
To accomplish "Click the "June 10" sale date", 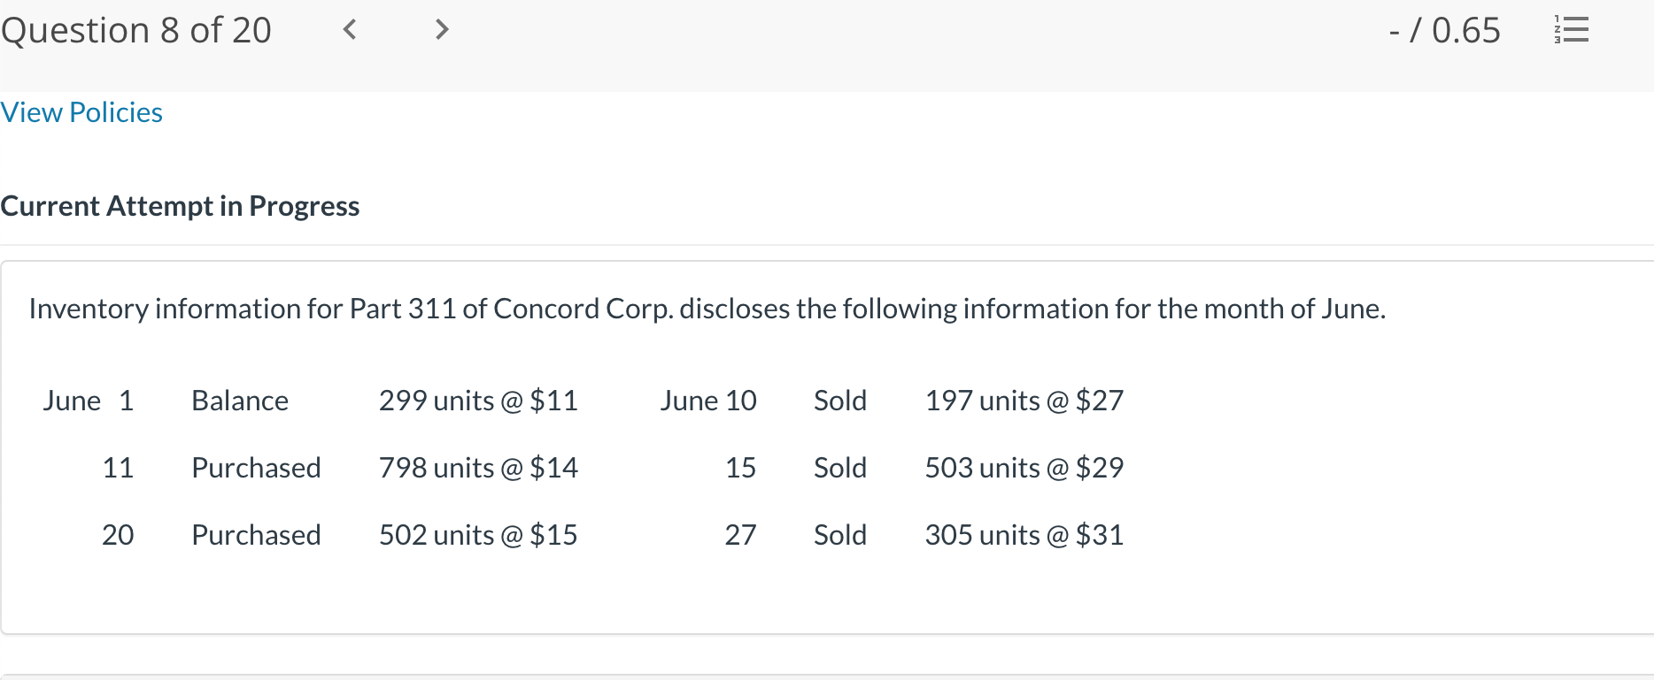I will coord(707,401).
